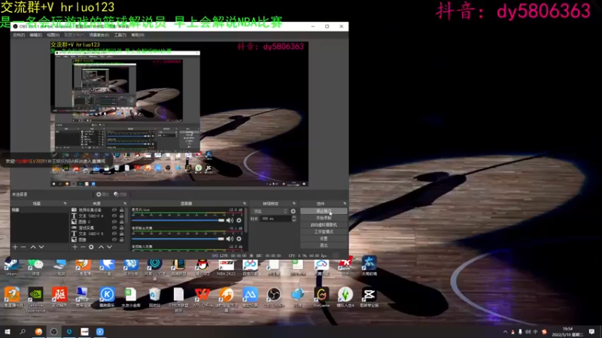Remove scene with the minus button
Viewport: 602px width, 338px height.
(23, 247)
